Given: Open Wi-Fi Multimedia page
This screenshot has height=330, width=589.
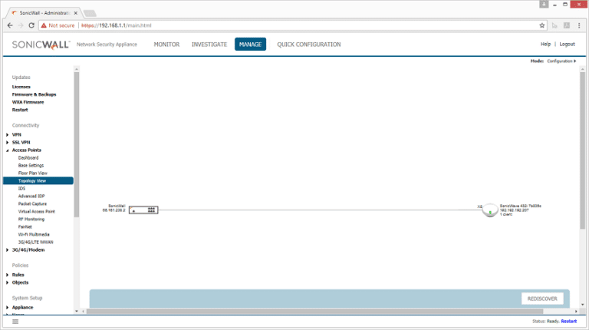Looking at the screenshot, I should (34, 235).
